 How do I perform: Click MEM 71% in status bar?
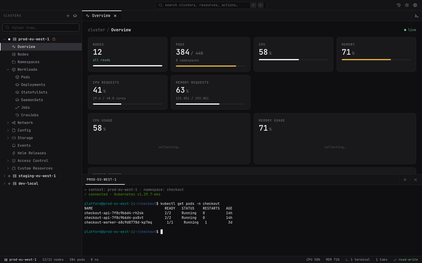[x=333, y=259]
